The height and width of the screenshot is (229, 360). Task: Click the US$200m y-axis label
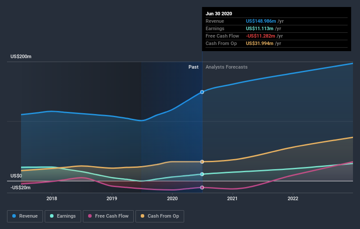[x=21, y=56]
